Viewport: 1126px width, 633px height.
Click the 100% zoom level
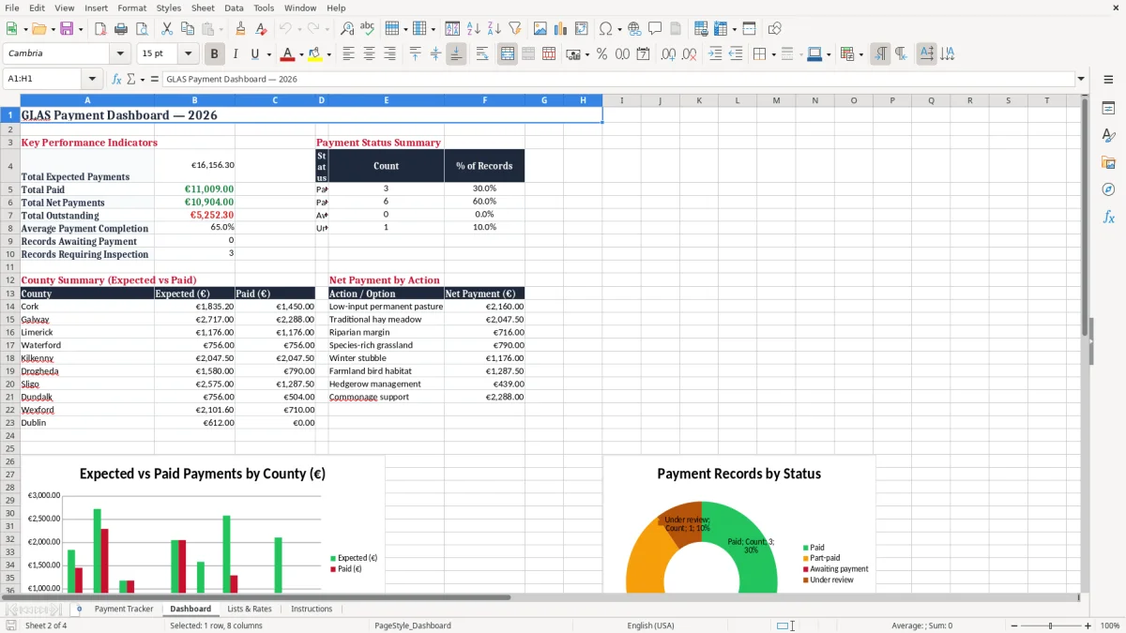point(1110,625)
